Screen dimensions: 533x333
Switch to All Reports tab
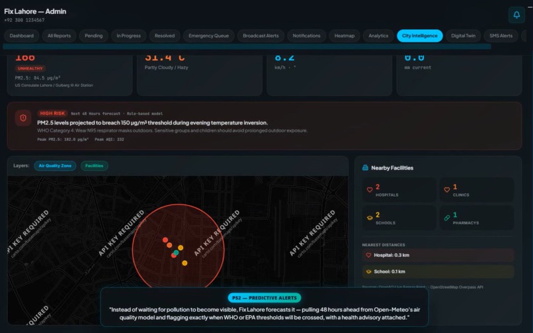59,36
